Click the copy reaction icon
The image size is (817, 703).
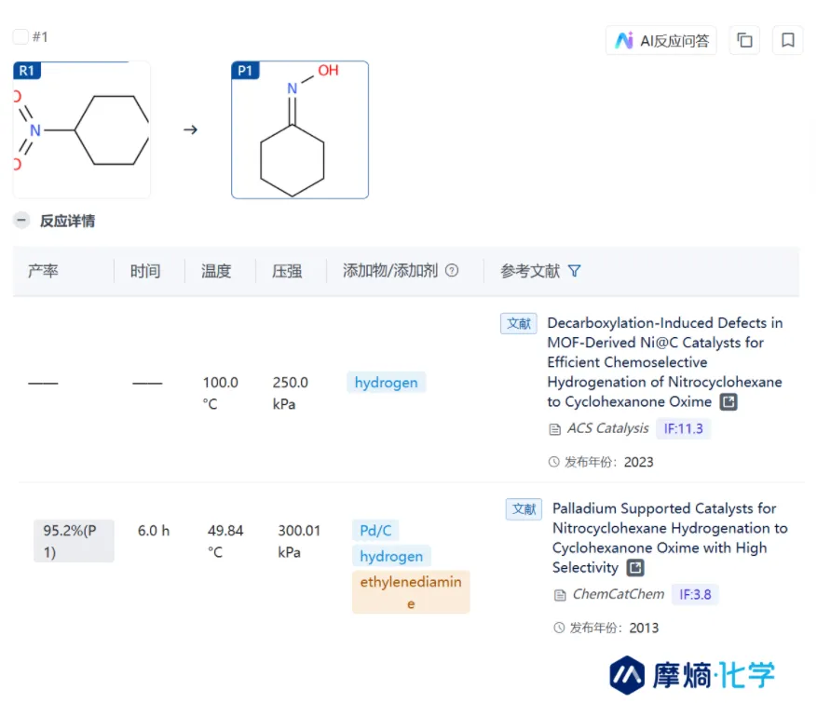[744, 40]
